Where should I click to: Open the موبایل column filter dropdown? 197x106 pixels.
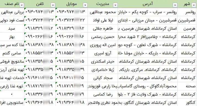(85, 5)
